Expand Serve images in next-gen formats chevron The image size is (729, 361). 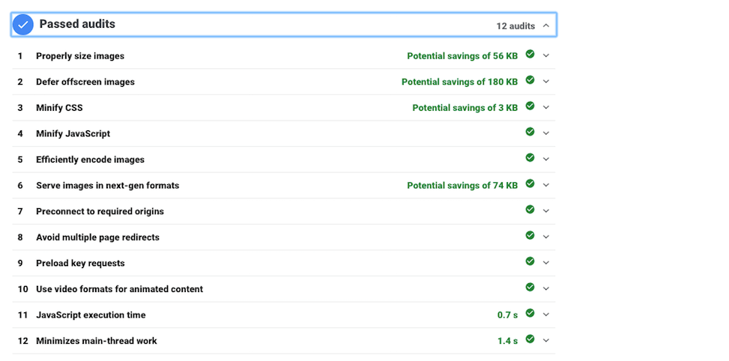tap(546, 185)
